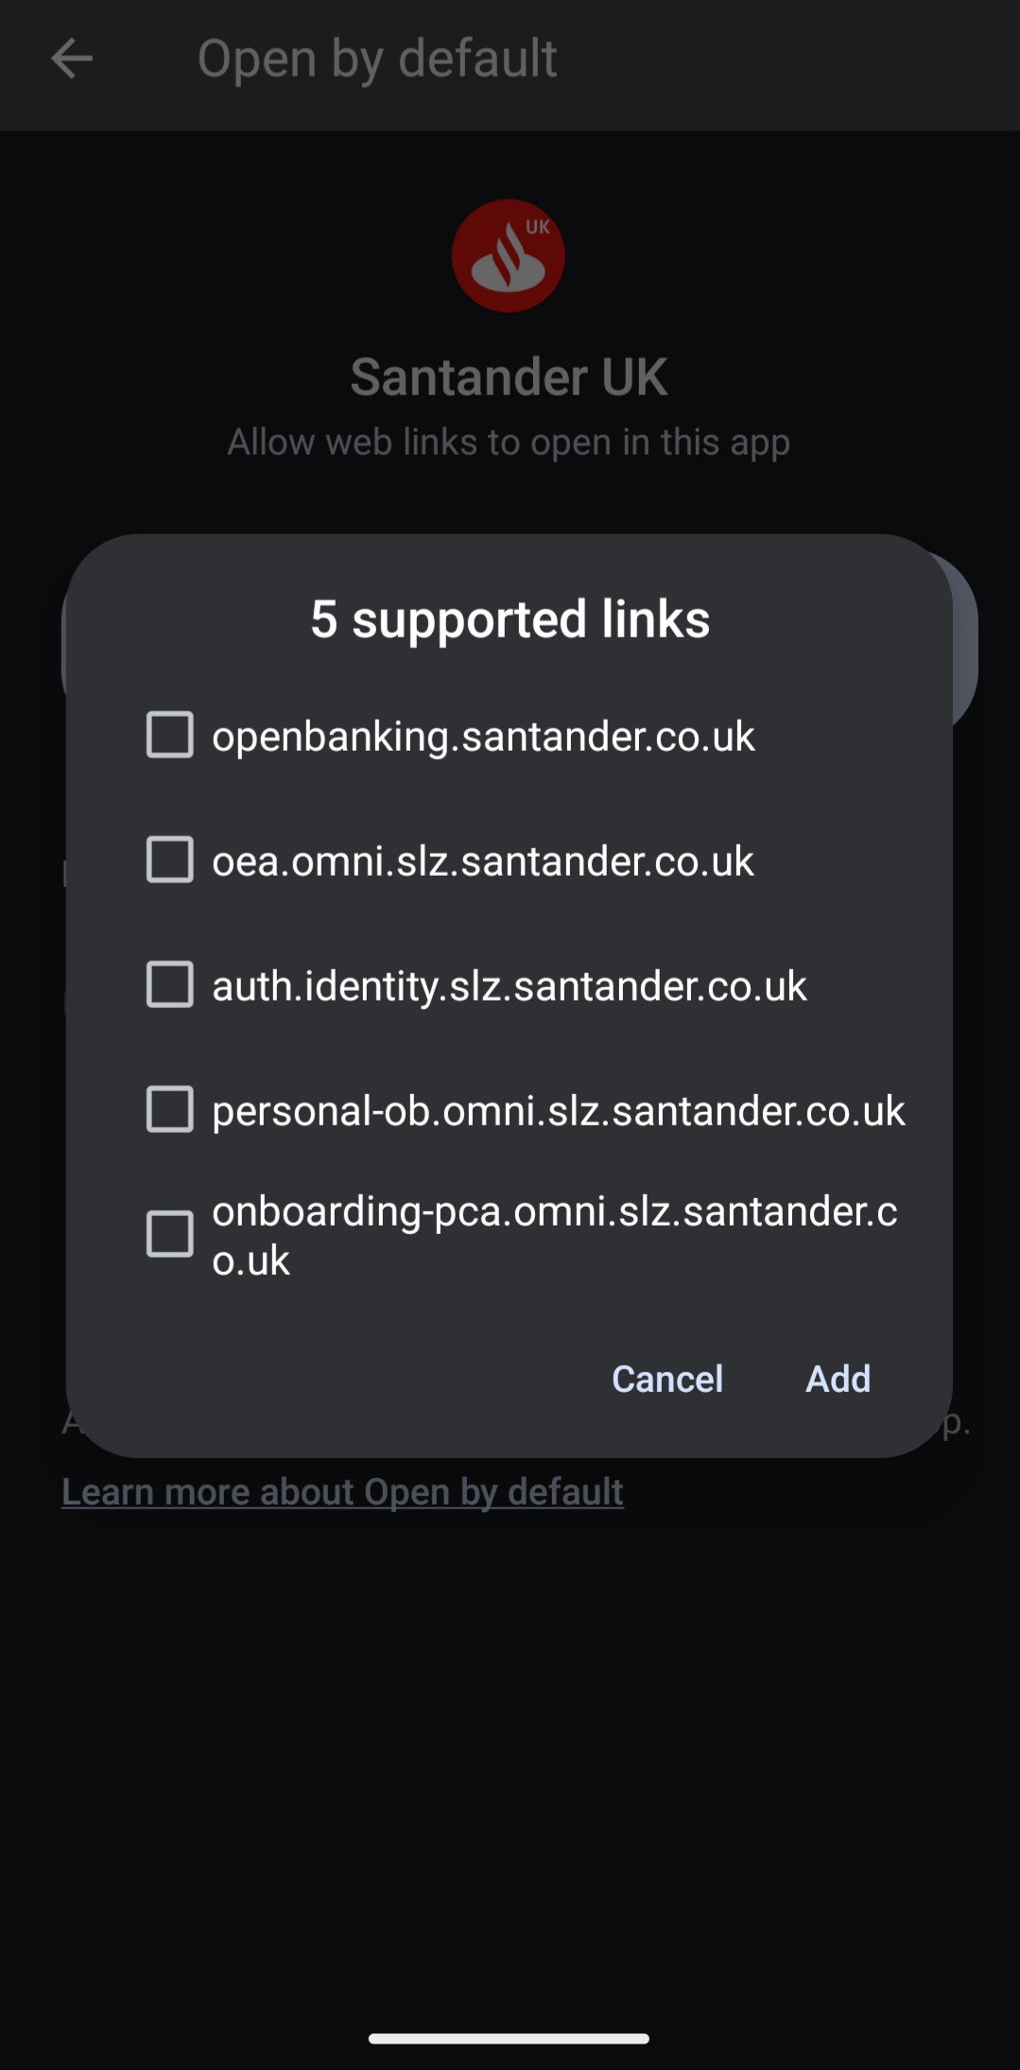Tap the home gesture bar
The image size is (1020, 2070).
pyautogui.click(x=509, y=2039)
